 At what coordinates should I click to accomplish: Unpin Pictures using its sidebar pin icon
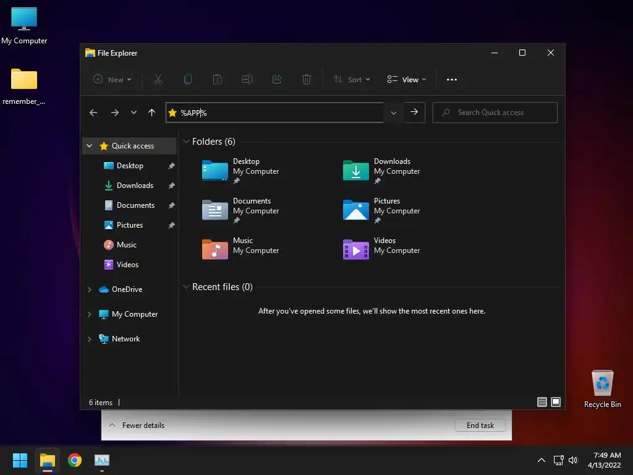[172, 225]
